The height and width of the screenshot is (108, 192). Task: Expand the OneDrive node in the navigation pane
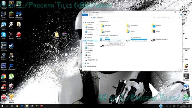[x=83, y=37]
